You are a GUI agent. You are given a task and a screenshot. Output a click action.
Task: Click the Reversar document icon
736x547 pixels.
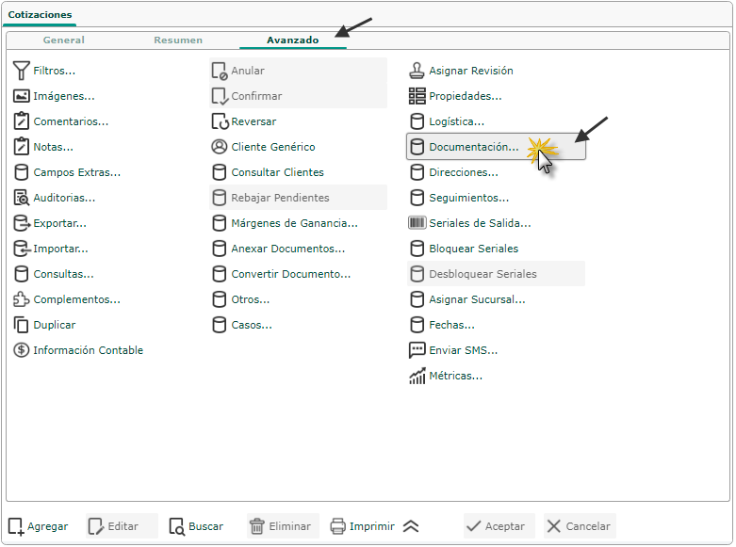pyautogui.click(x=220, y=121)
